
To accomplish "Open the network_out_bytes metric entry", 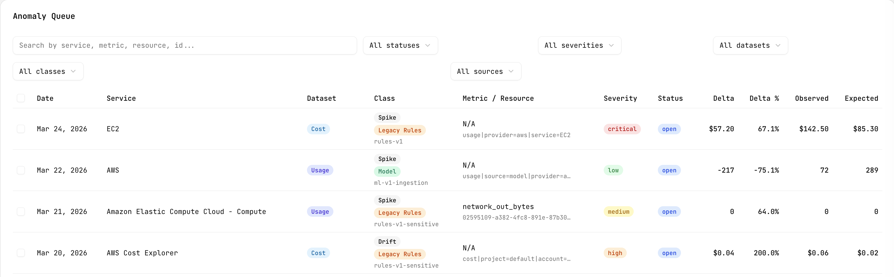I will 498,207.
